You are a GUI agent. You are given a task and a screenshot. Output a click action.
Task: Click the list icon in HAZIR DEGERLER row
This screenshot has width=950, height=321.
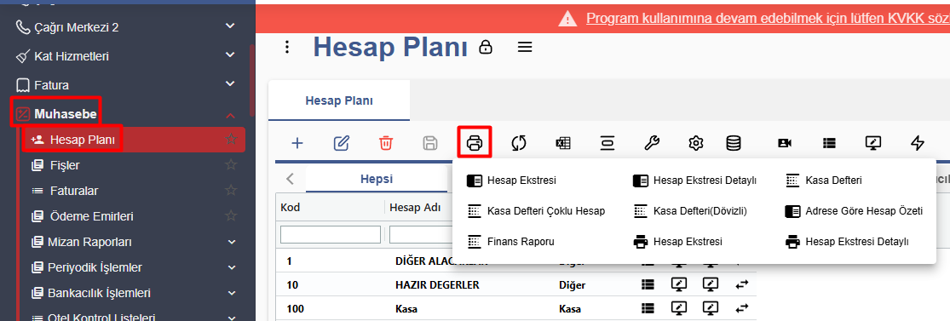pos(648,284)
